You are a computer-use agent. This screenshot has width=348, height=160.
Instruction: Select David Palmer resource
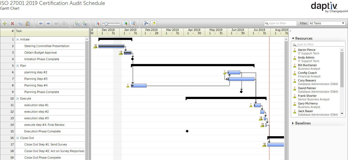pyautogui.click(x=307, y=88)
